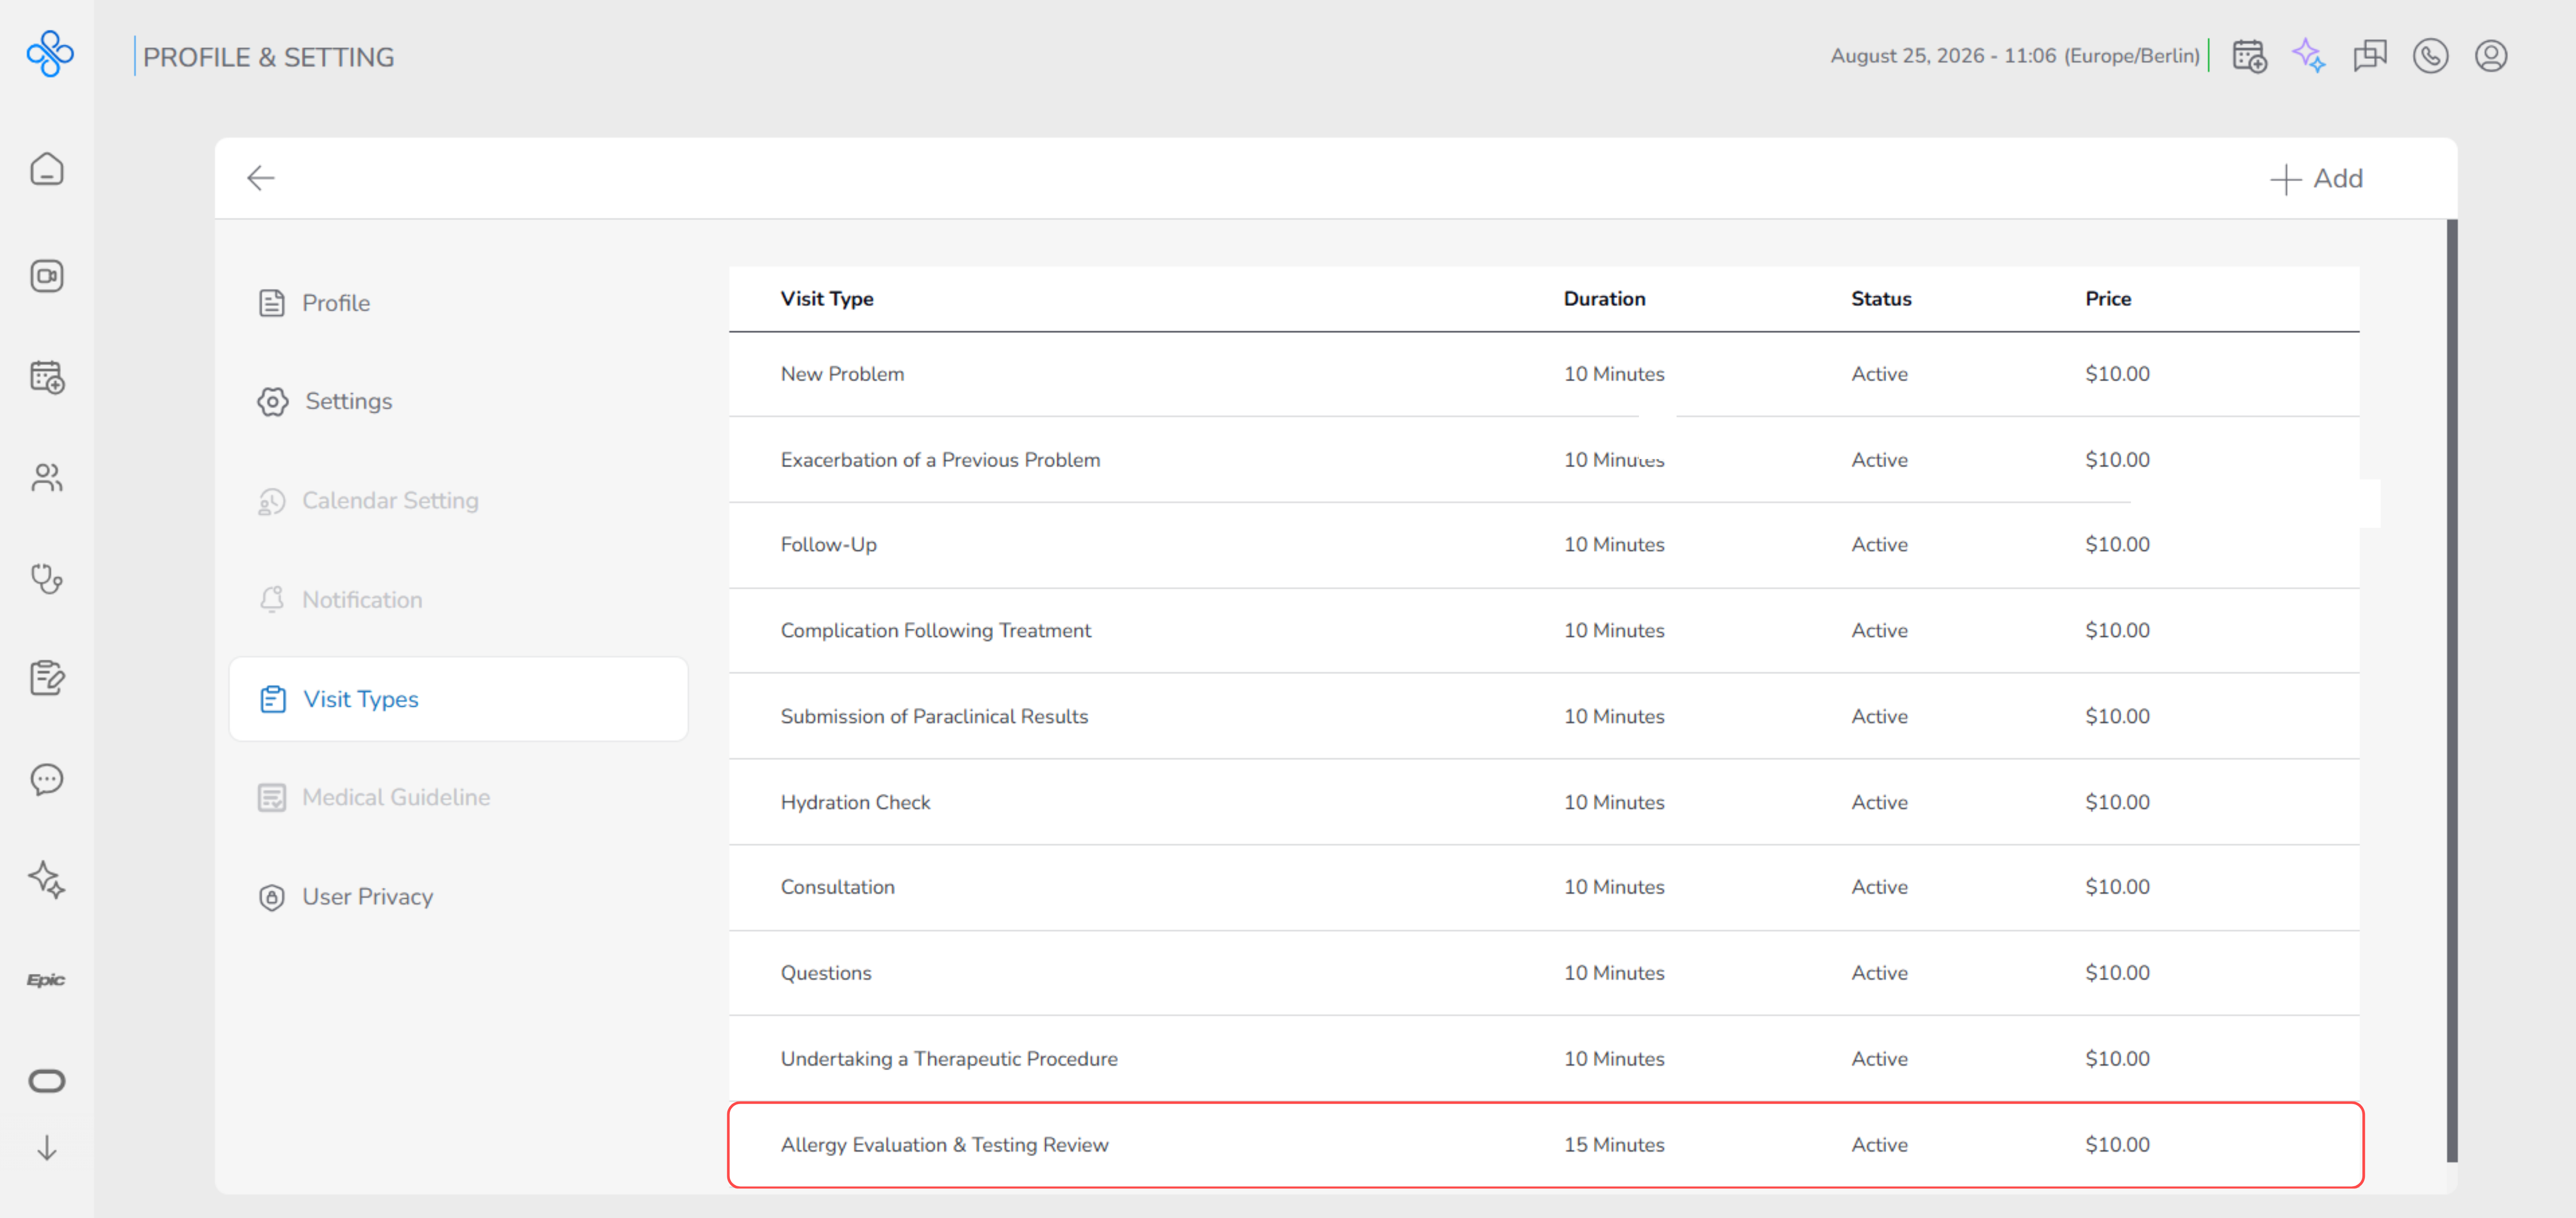Viewport: 2576px width, 1218px height.
Task: Click the Add visit type button
Action: (2316, 179)
